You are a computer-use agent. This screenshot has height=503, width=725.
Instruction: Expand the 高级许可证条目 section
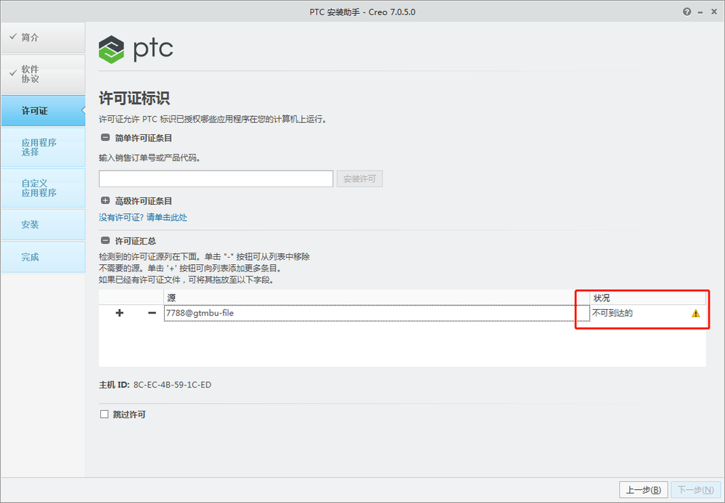(105, 200)
